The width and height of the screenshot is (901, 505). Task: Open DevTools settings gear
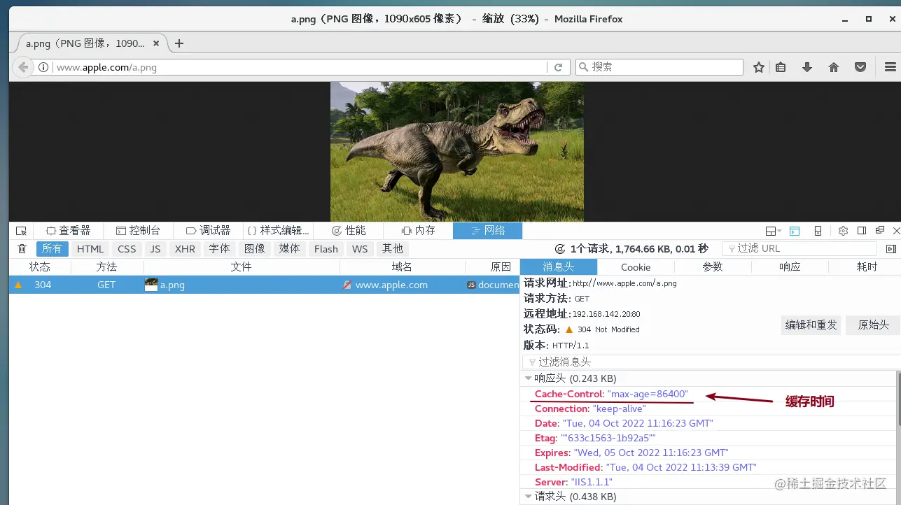[x=844, y=230]
